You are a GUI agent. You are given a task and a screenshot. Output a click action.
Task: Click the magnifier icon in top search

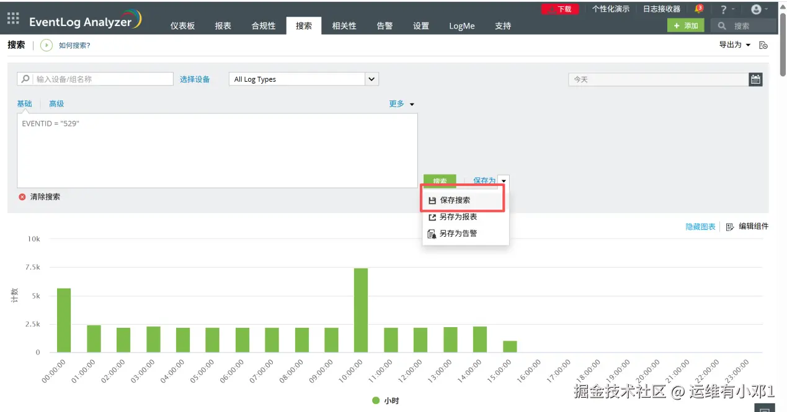(x=722, y=26)
